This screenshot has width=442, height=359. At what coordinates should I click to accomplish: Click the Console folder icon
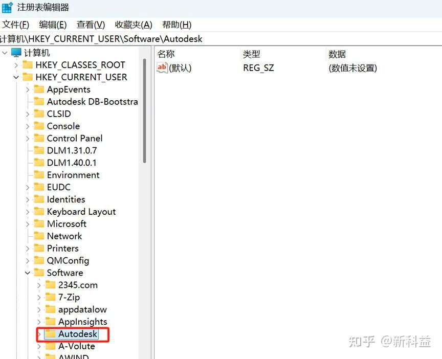[39, 126]
